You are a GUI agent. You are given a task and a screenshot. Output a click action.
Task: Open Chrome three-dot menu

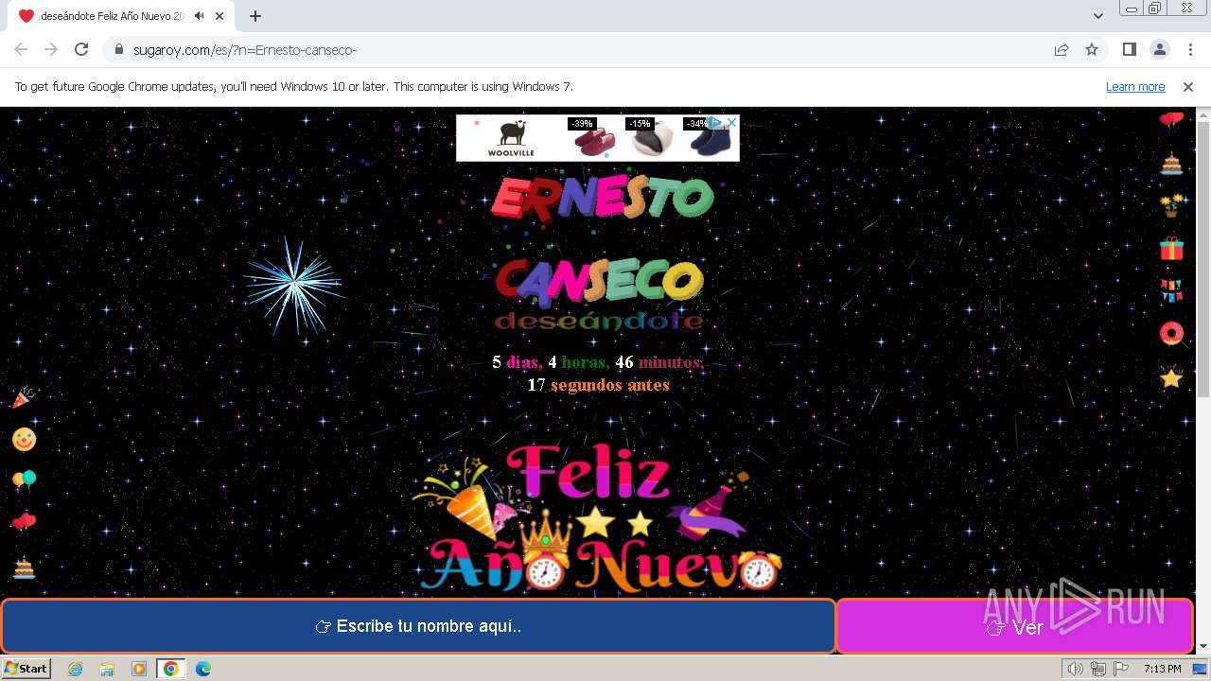click(x=1190, y=49)
